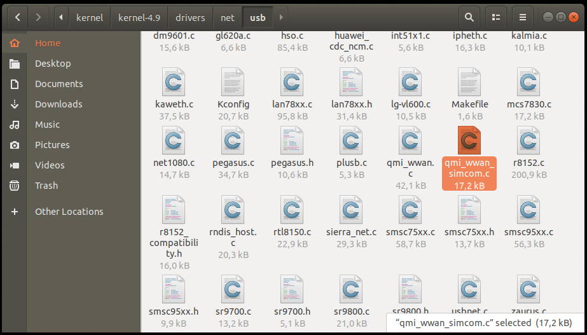The image size is (587, 335).
Task: Show later path segments with right triangle
Action: pyautogui.click(x=280, y=17)
